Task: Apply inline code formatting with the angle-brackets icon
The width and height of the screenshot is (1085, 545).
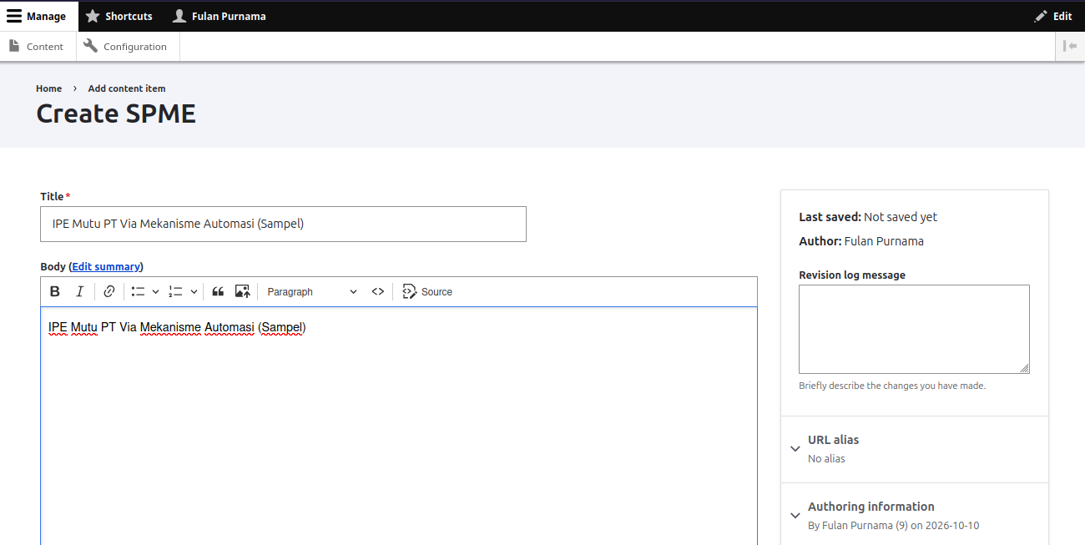Action: pos(378,291)
